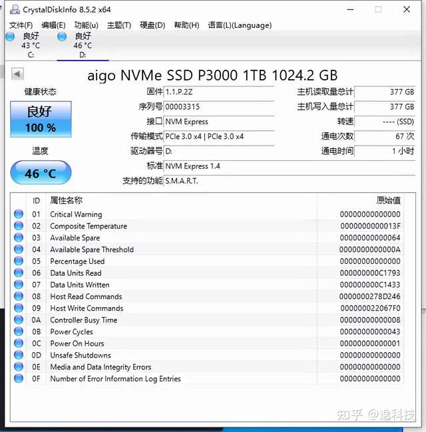Close the CrystalDiskInfo window
426x432 pixels.
pos(407,9)
